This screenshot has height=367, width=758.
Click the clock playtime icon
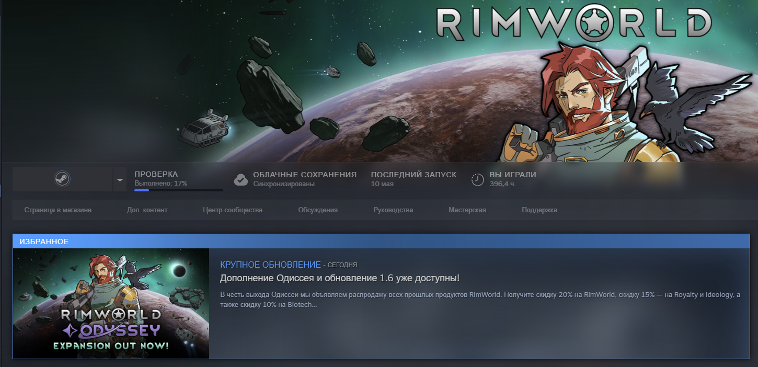477,179
